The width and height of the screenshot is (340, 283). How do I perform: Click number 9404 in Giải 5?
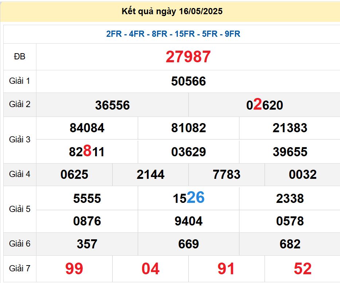(x=188, y=221)
